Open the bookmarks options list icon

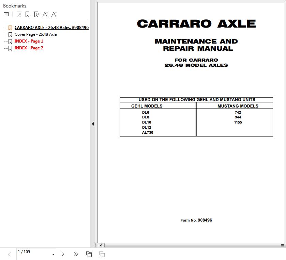pyautogui.click(x=6, y=14)
